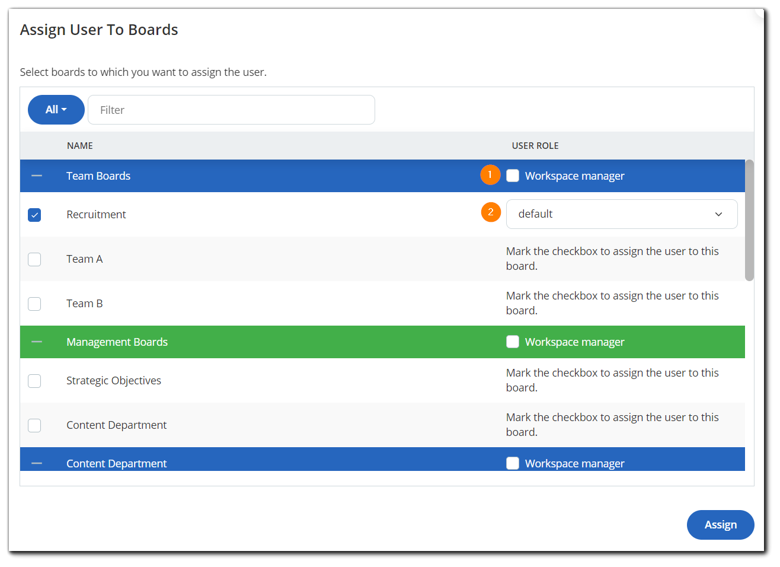The height and width of the screenshot is (567, 780).
Task: Check the Team B board checkbox
Action: pos(34,304)
